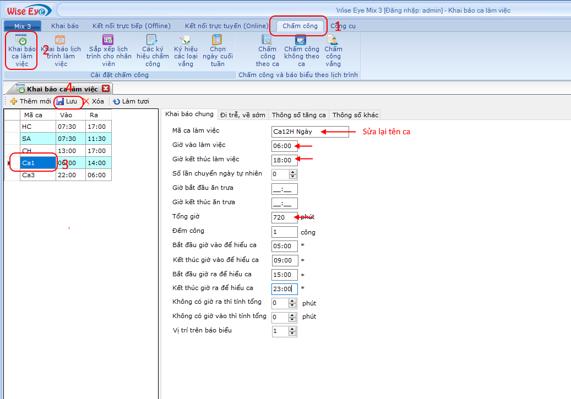Viewport: 571px width, 399px height.
Task: Refresh list with Làm tươi
Action: [x=131, y=101]
